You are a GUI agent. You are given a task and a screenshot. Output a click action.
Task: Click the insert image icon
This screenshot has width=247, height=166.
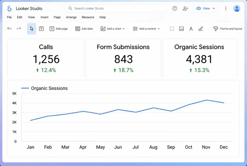click(181, 29)
